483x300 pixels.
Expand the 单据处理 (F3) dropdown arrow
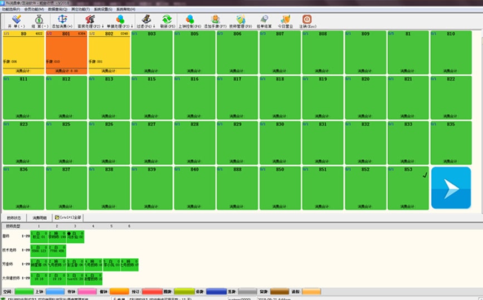[x=132, y=27]
